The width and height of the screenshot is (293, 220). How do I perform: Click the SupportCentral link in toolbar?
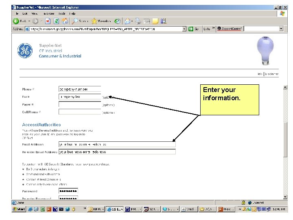coord(230,29)
